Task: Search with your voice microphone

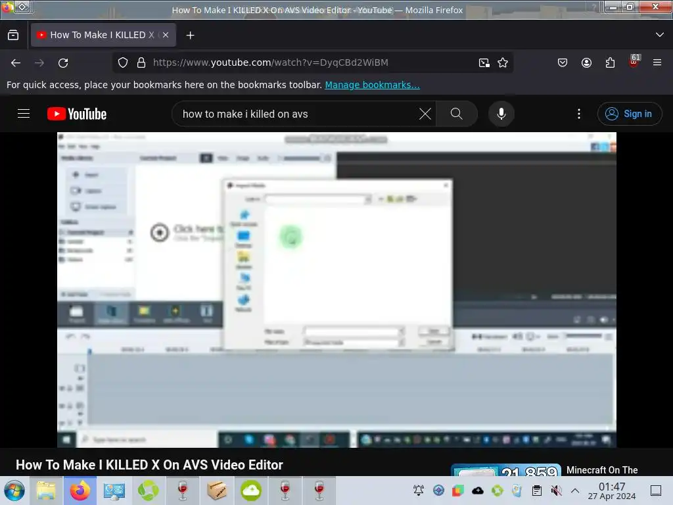Action: [501, 114]
